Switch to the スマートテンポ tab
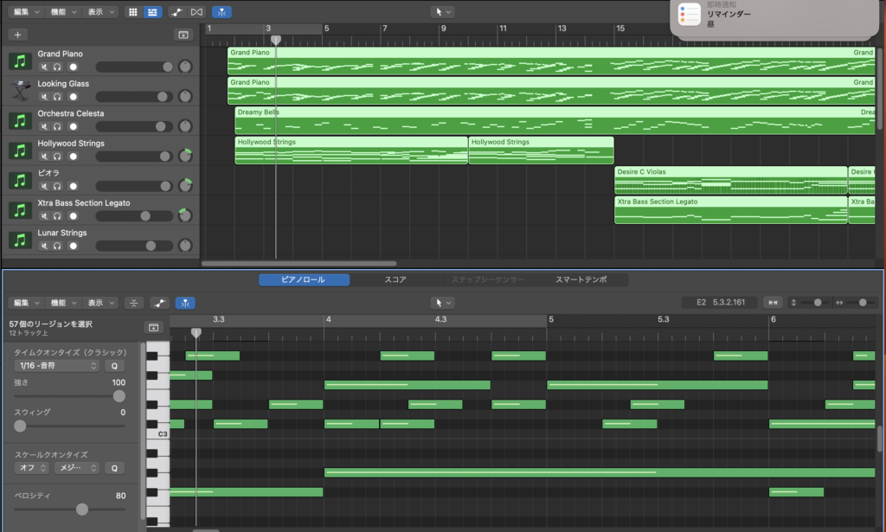 (581, 279)
